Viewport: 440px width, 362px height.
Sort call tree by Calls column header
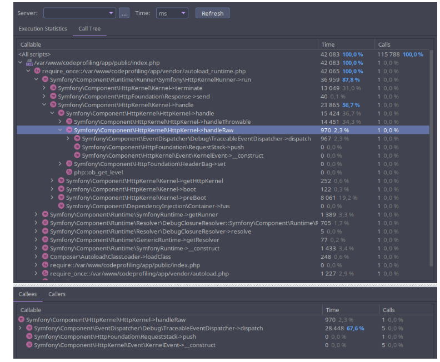tap(403, 44)
